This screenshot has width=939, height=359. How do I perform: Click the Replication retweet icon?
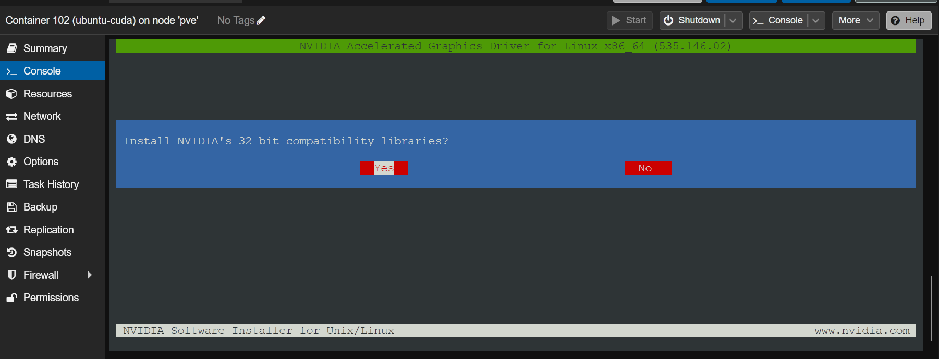[11, 230]
